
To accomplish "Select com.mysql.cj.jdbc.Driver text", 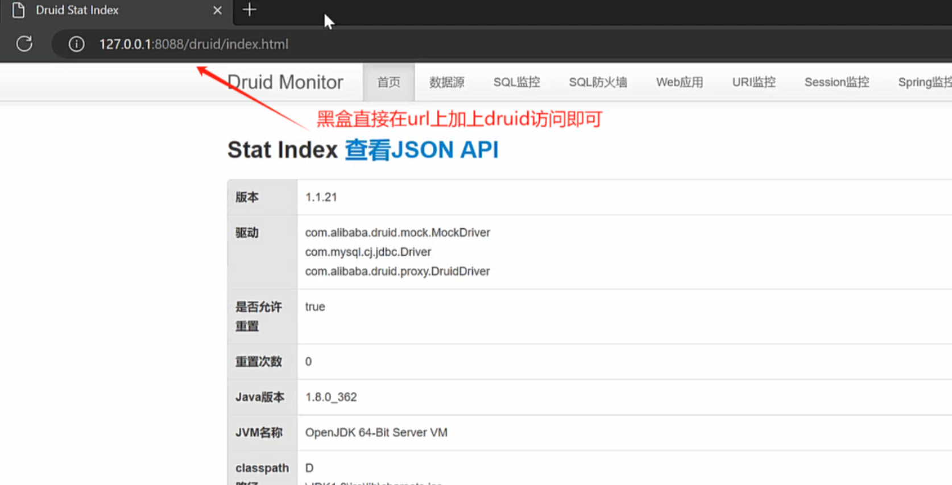I will (x=368, y=252).
